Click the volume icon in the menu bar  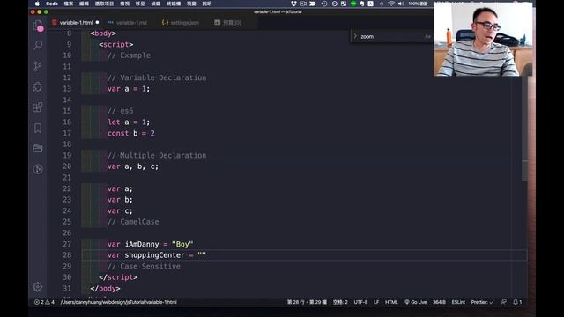point(401,4)
